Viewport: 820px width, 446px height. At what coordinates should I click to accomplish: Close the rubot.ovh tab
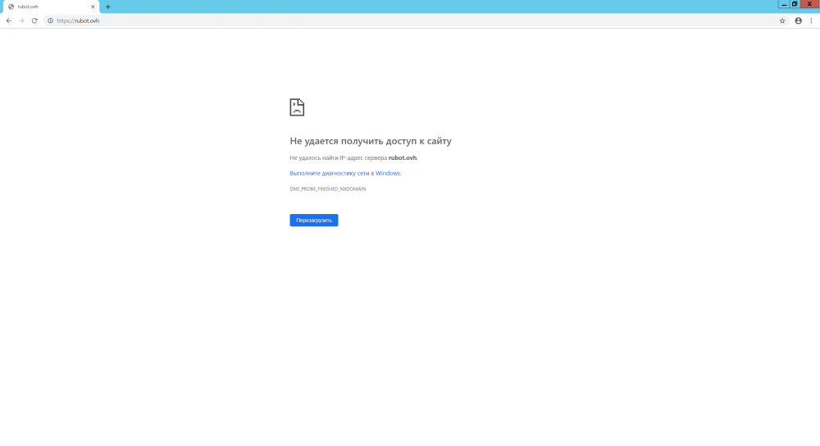93,7
